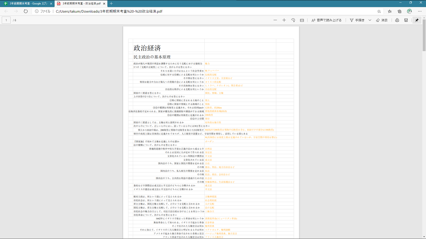Screen dimensions: 426x239
Task: Open the profile avatar menu
Action: click(x=409, y=11)
